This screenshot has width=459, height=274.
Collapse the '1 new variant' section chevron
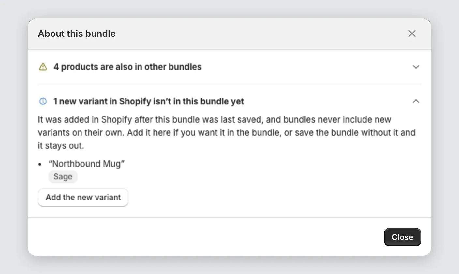(x=416, y=101)
